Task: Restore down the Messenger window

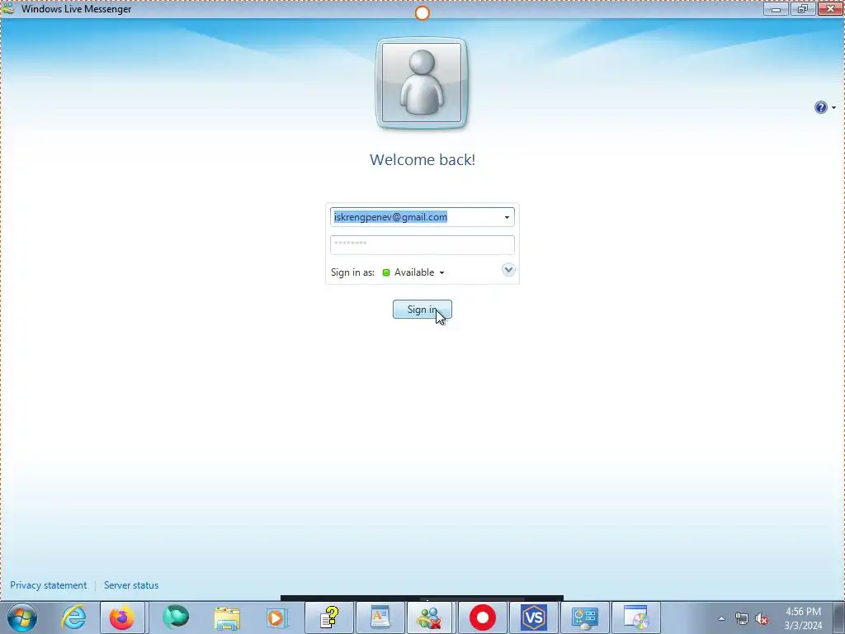Action: tap(802, 8)
